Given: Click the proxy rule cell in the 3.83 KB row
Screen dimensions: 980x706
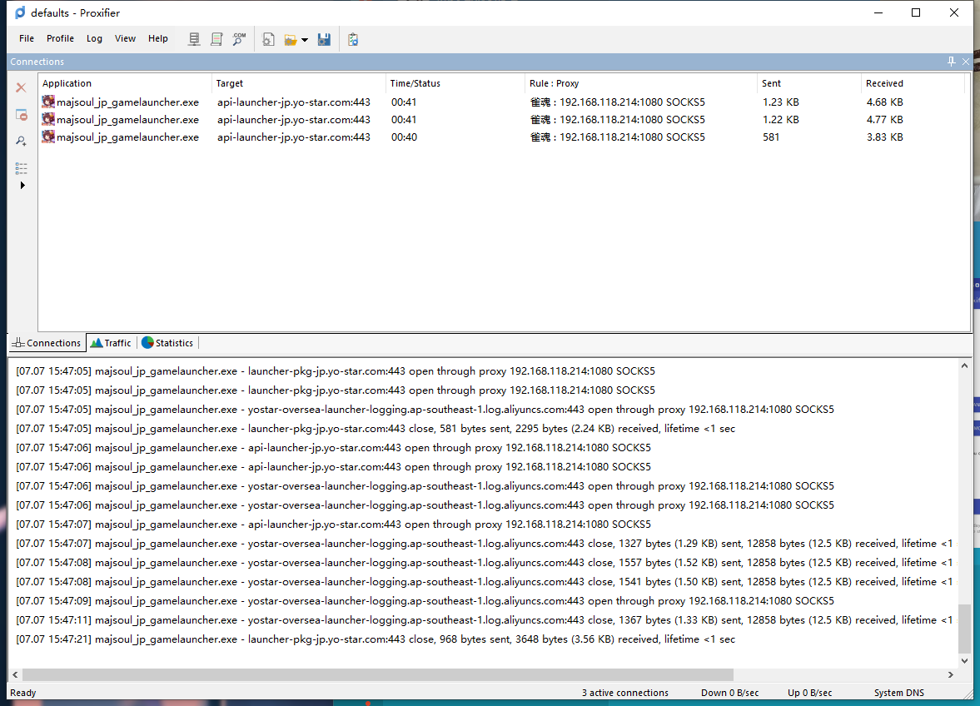Looking at the screenshot, I should [x=618, y=137].
